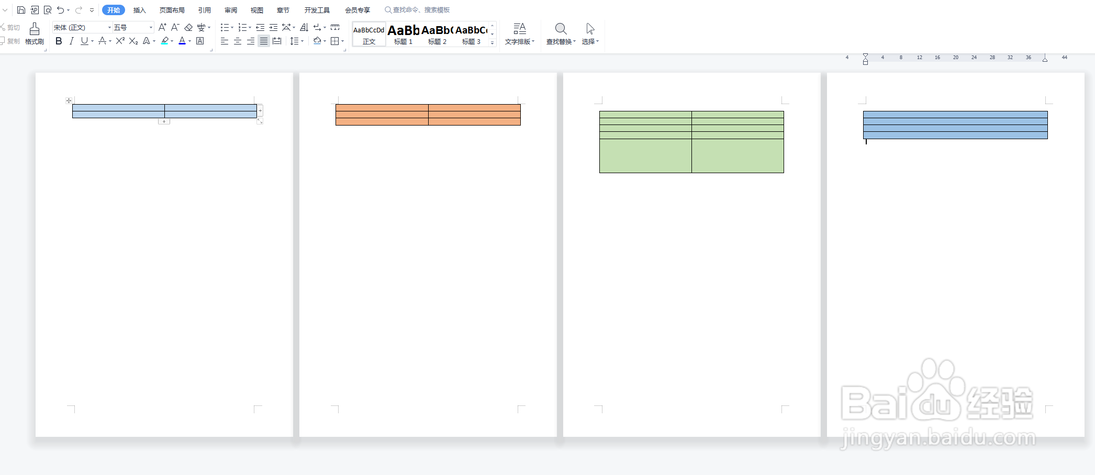
Task: Click the sort icon
Action: 304,27
